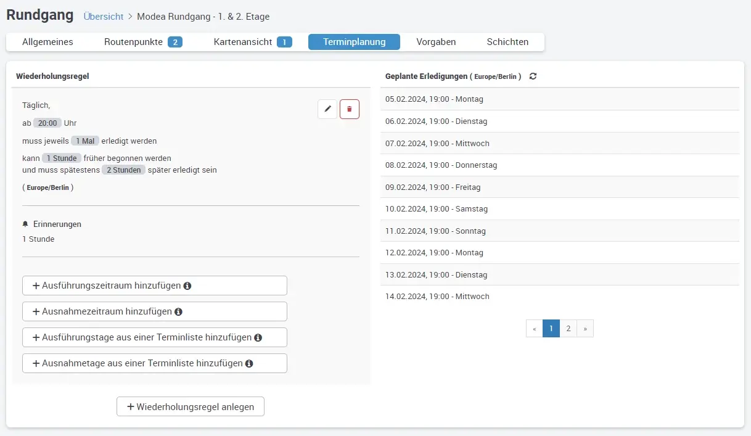This screenshot has height=436, width=751.
Task: Go to the Vorgaben tab
Action: point(436,42)
